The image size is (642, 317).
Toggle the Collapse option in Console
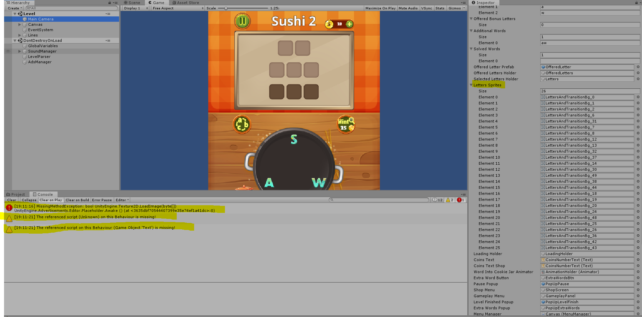pos(29,200)
